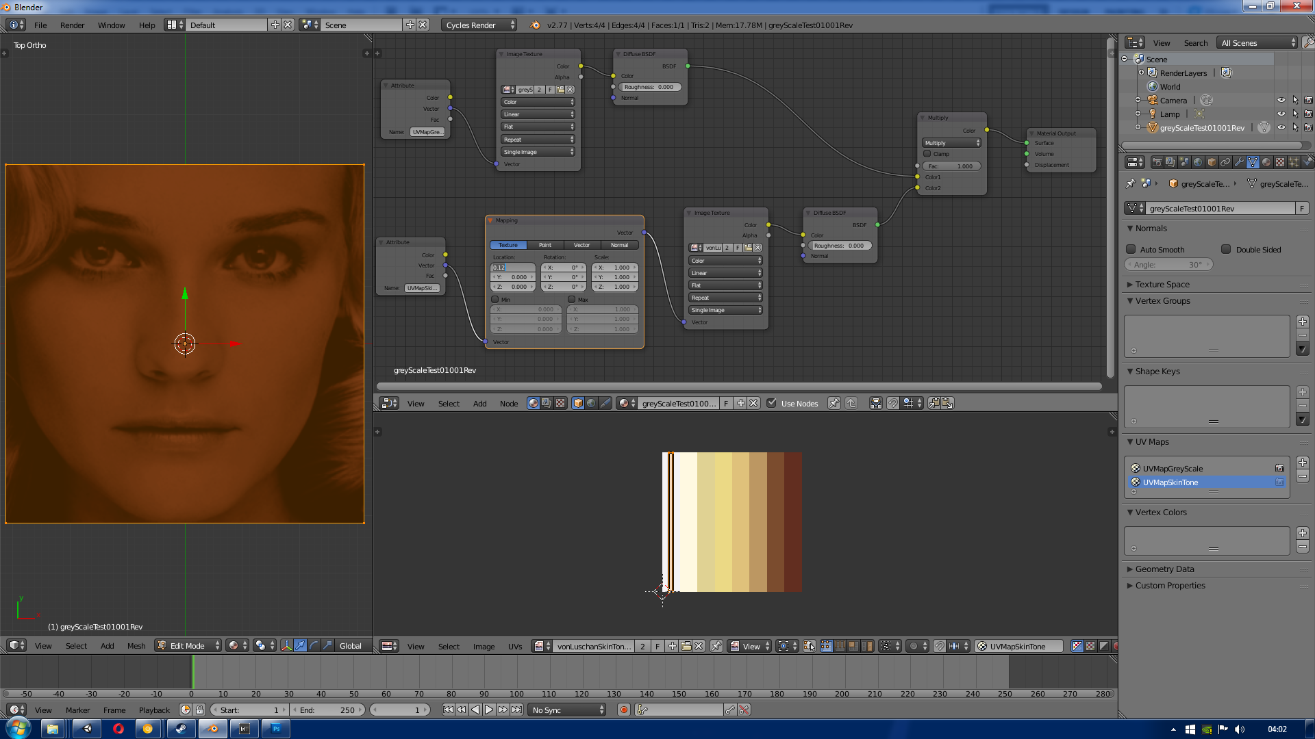Select Vector type button in Mapping node

tap(582, 245)
